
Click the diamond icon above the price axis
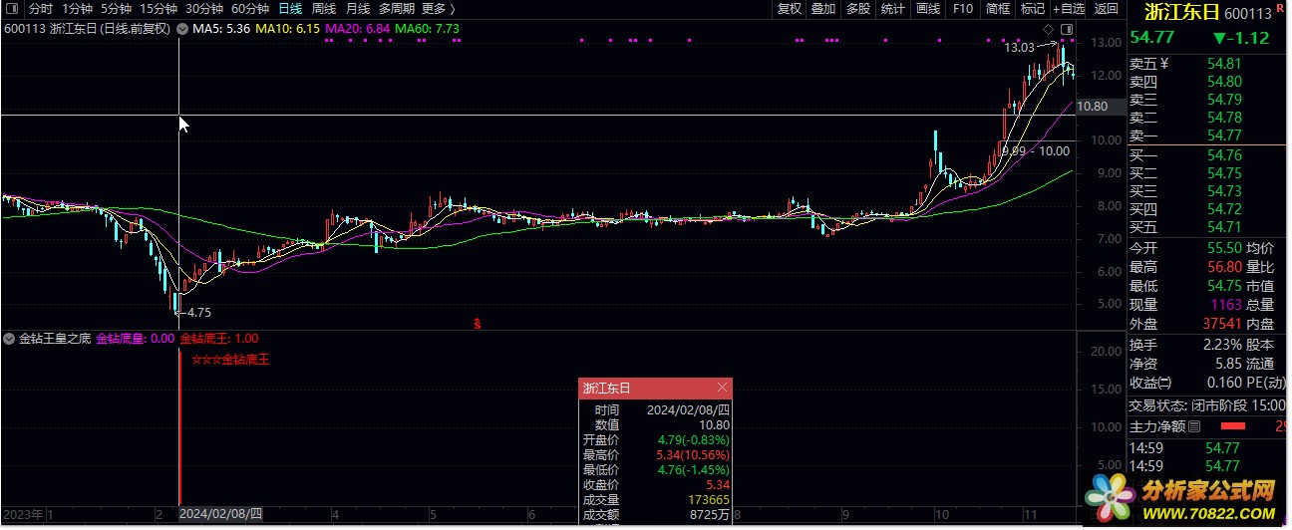click(1049, 29)
